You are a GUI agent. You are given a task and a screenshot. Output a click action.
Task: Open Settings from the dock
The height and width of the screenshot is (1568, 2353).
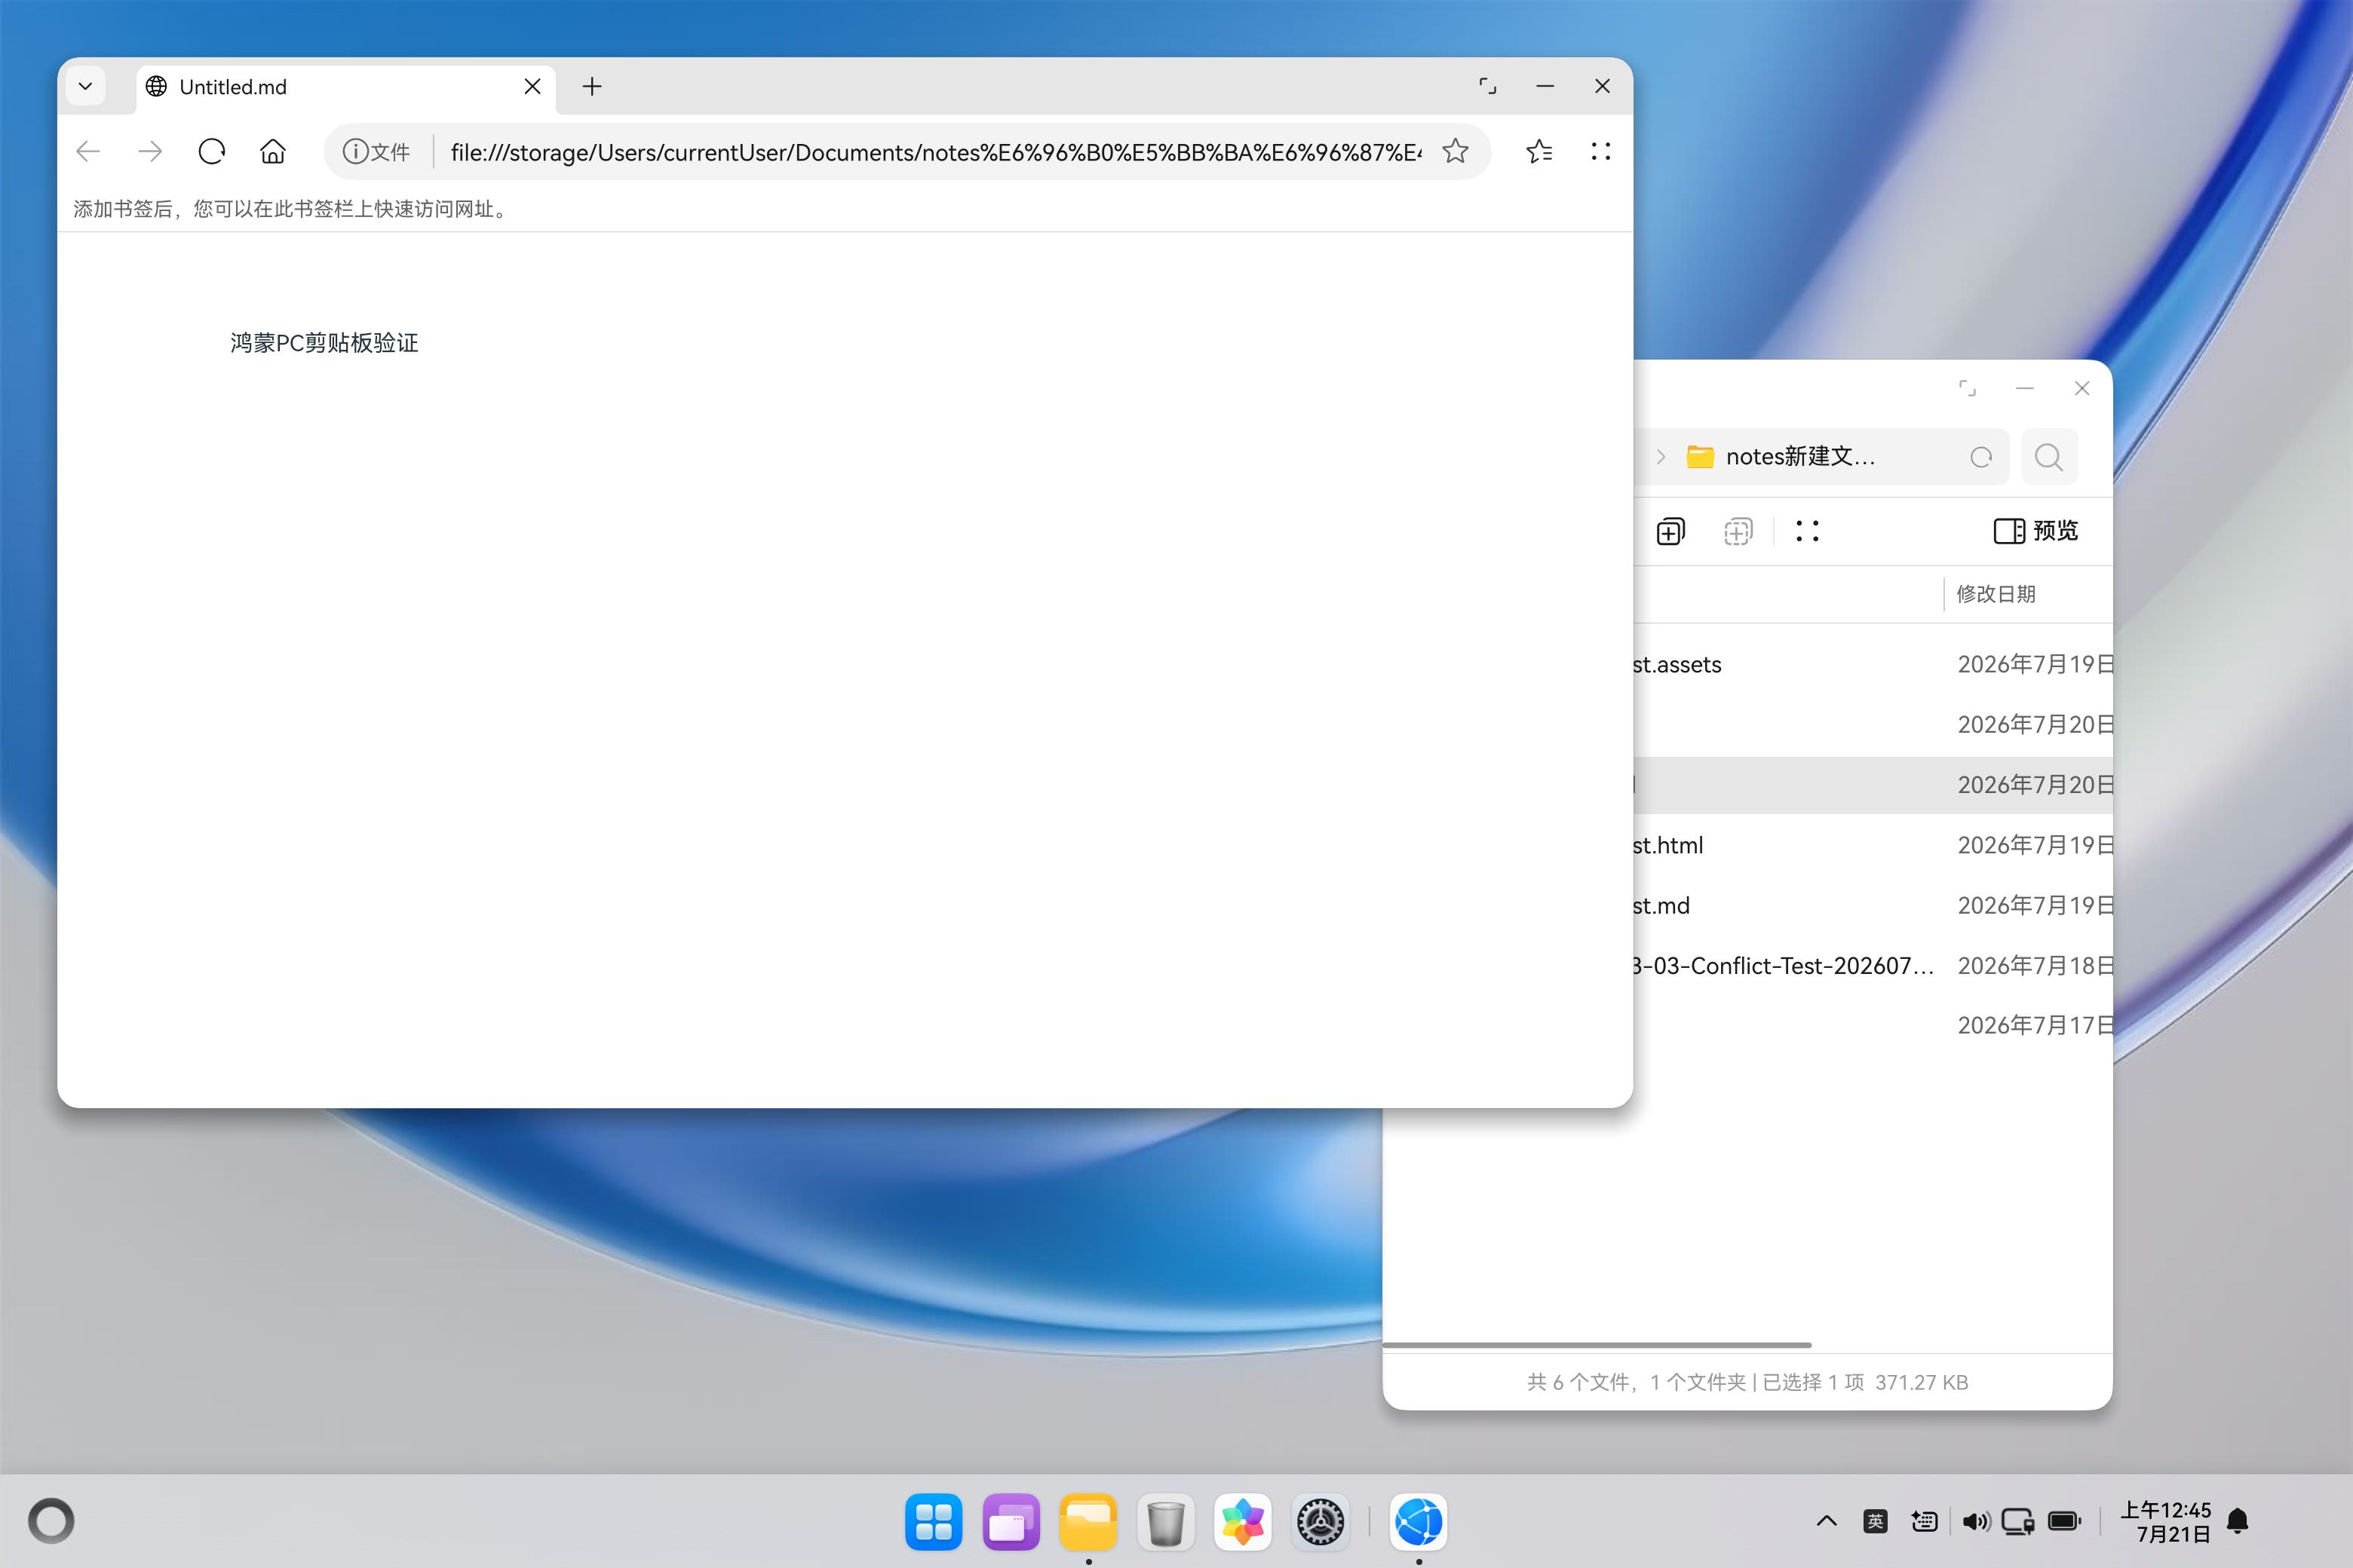pos(1321,1522)
